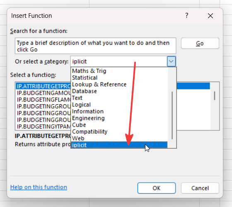
Task: Confirm with the OK button
Action: (157, 188)
